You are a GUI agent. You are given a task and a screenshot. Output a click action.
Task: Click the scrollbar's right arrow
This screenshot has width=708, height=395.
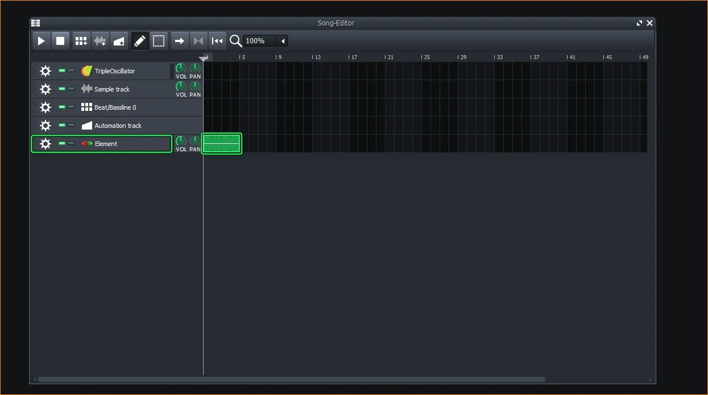click(x=651, y=379)
